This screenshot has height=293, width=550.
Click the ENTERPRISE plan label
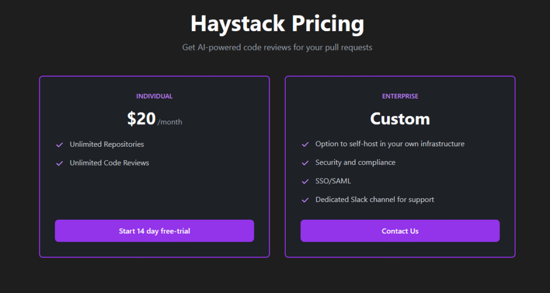coord(400,96)
